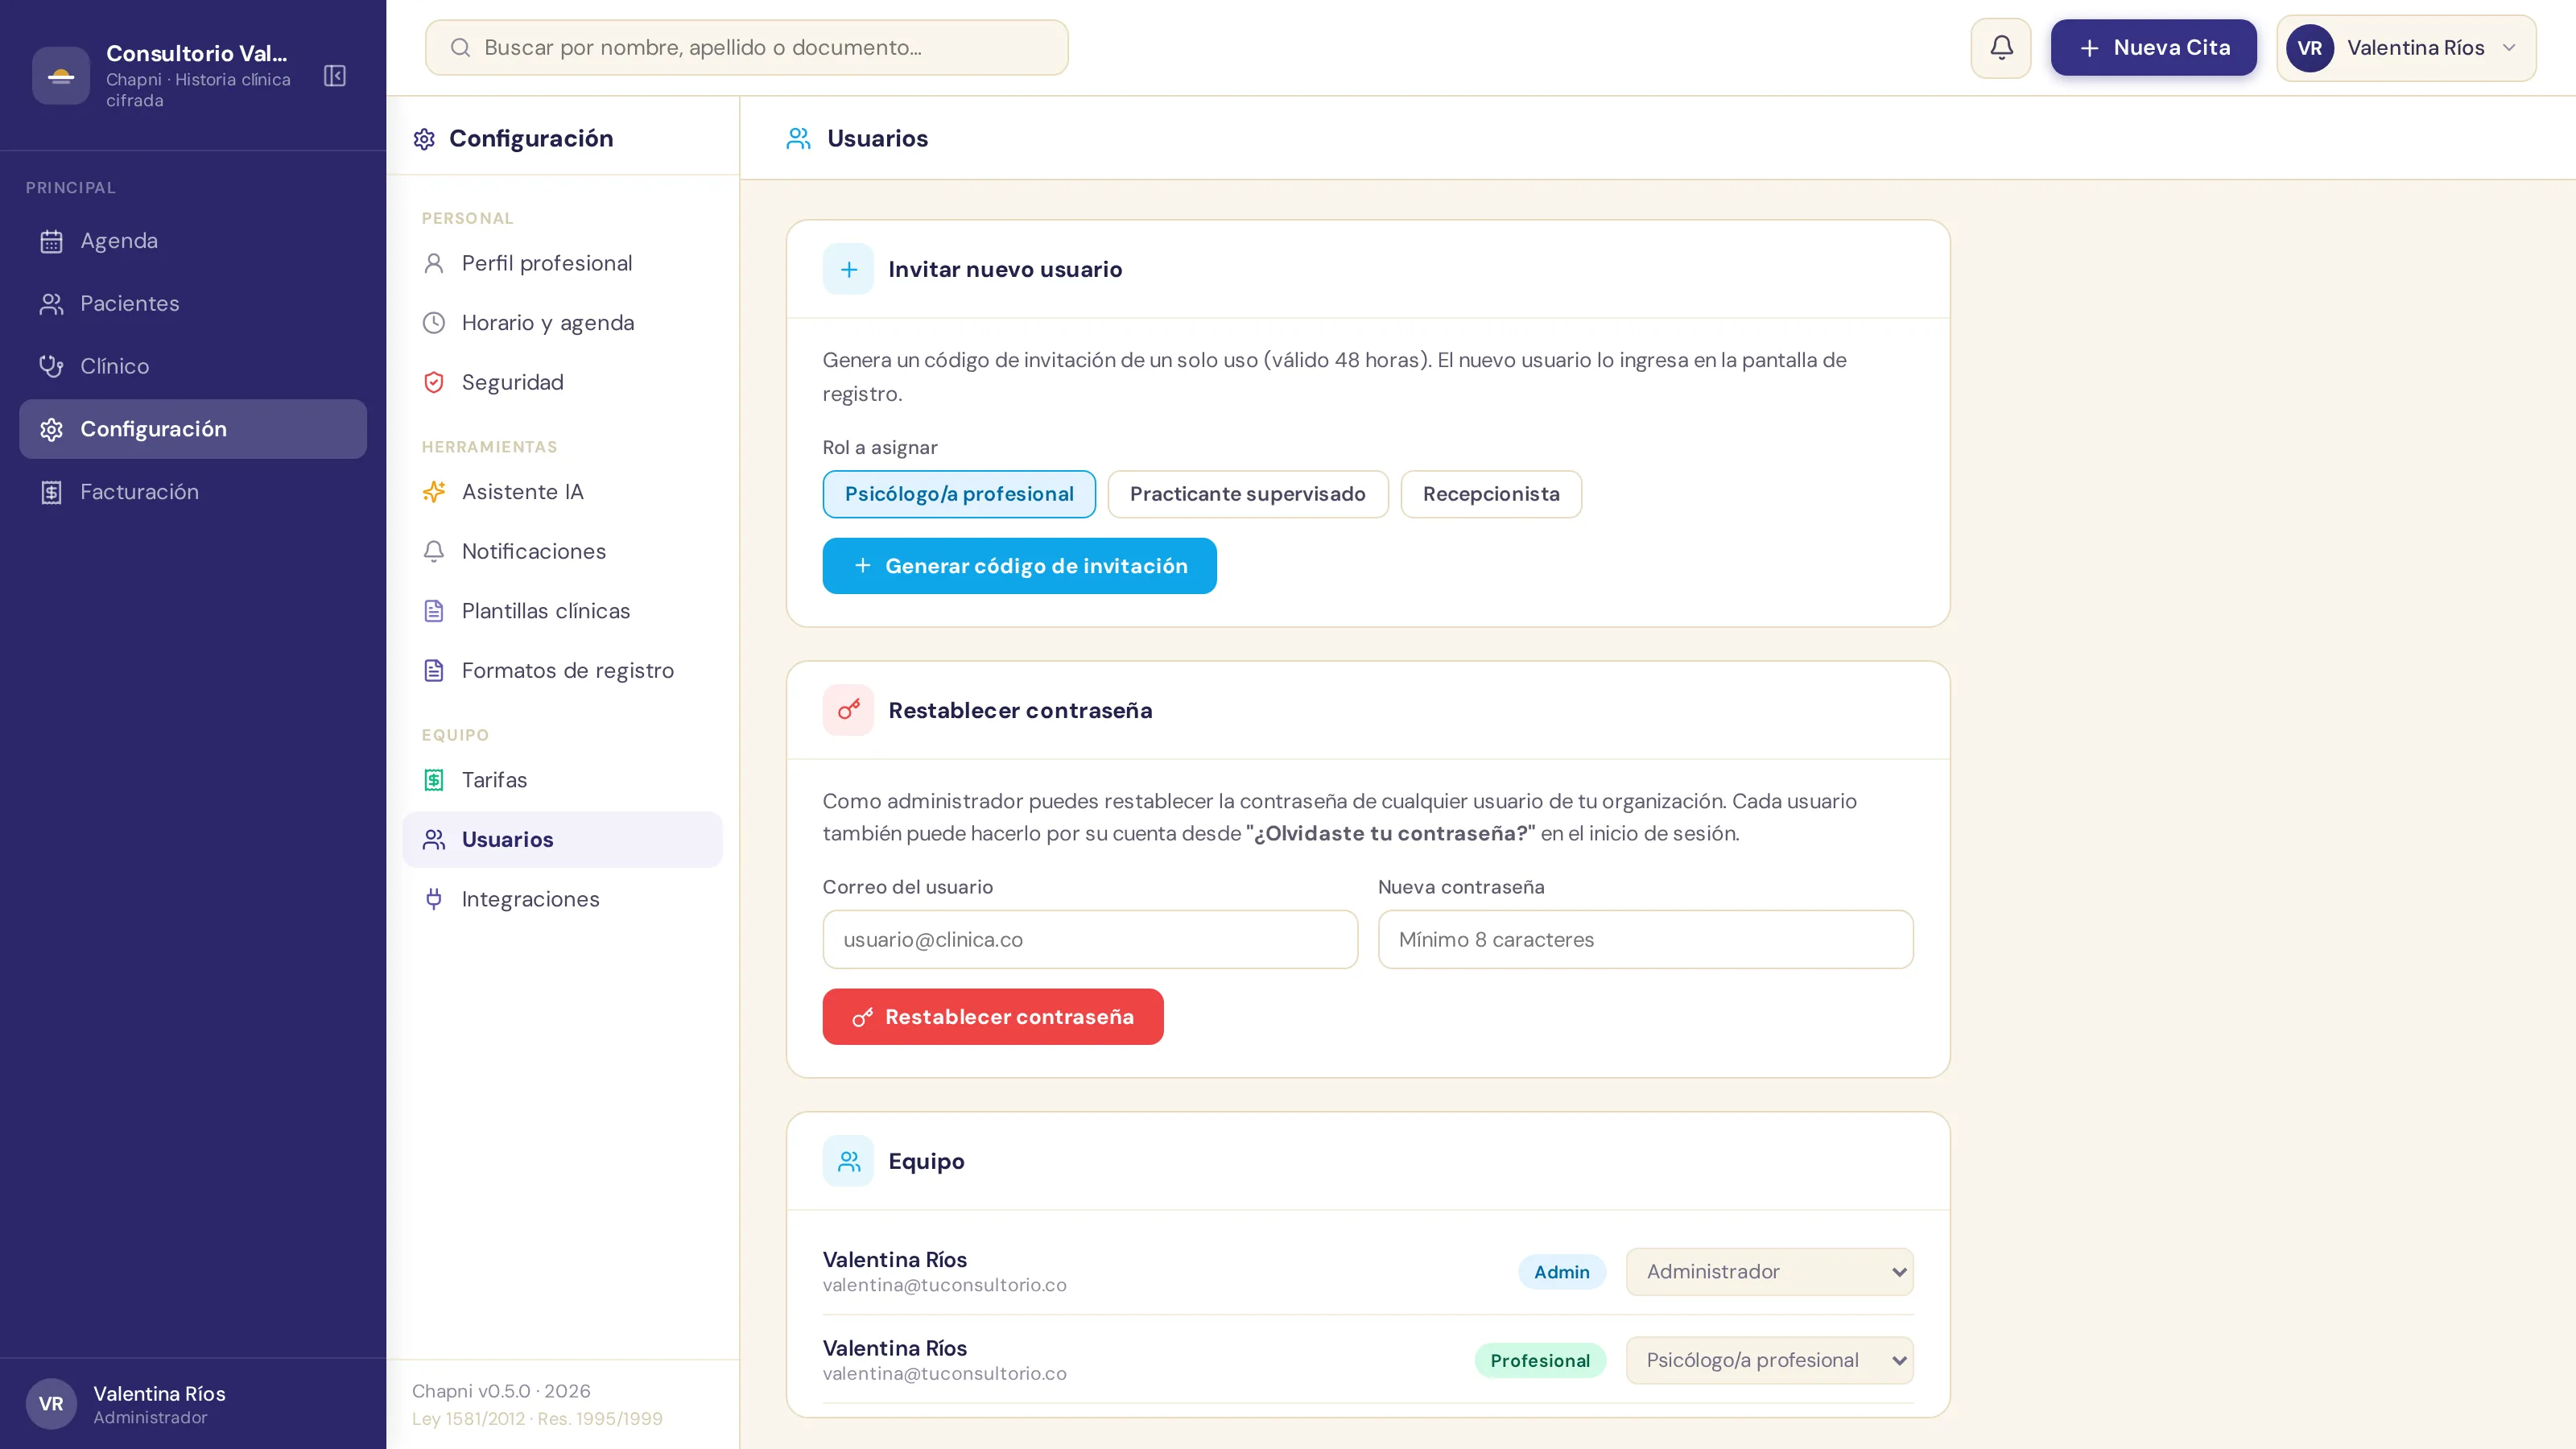This screenshot has width=2576, height=1449.
Task: Click the Formatos de registro document icon
Action: click(434, 670)
